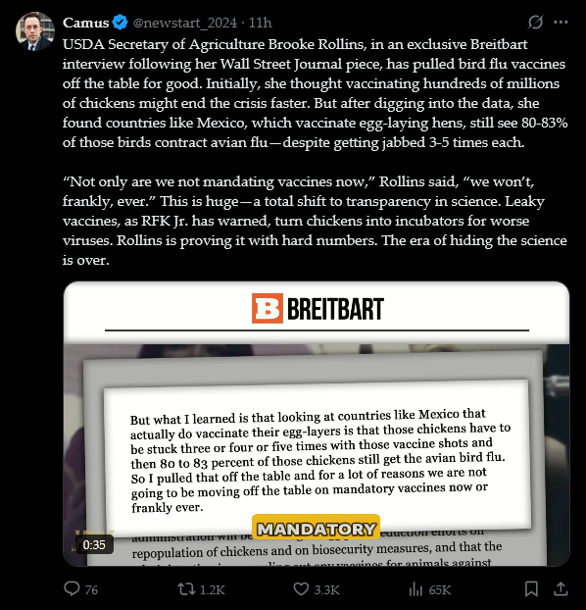Open the three-dot more options menu
Viewport: 586px width, 610px height.
(561, 23)
